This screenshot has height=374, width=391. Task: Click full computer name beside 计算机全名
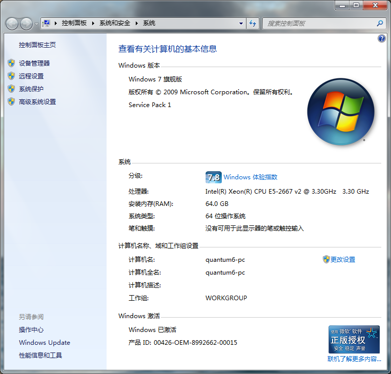[225, 273]
